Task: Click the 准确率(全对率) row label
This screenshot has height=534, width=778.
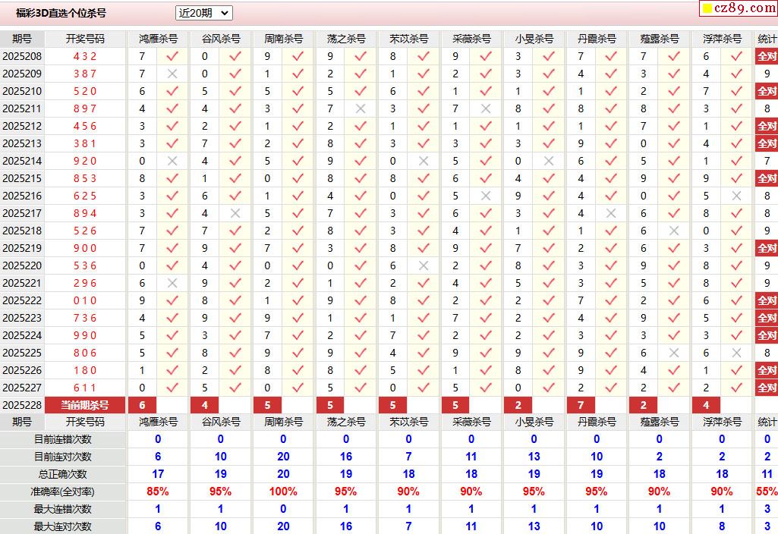Action: 62,492
